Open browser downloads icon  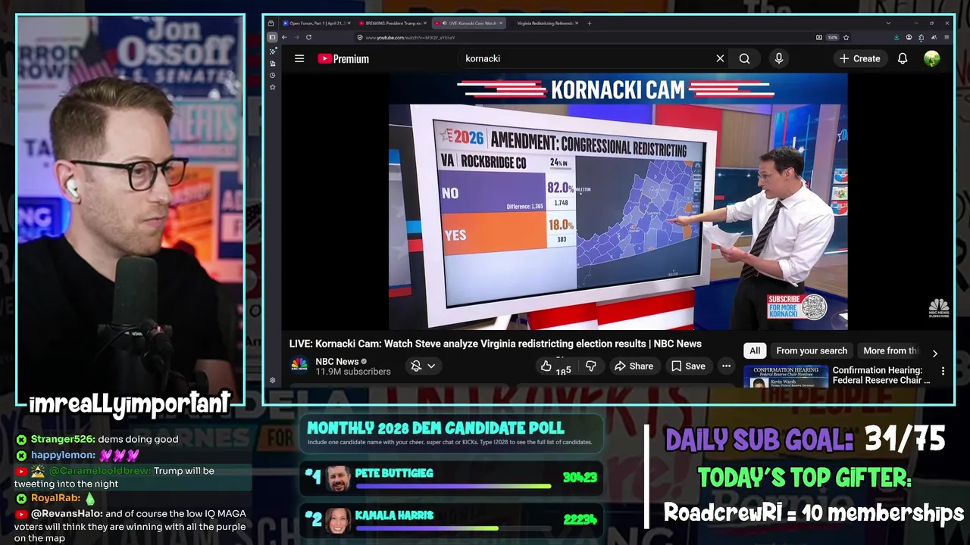tap(896, 37)
